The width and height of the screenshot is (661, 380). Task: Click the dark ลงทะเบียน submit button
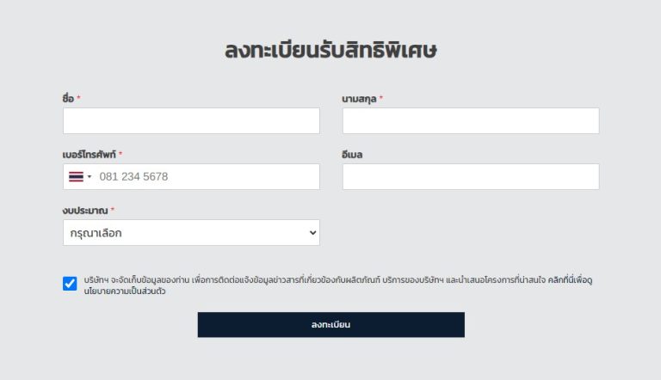click(330, 324)
